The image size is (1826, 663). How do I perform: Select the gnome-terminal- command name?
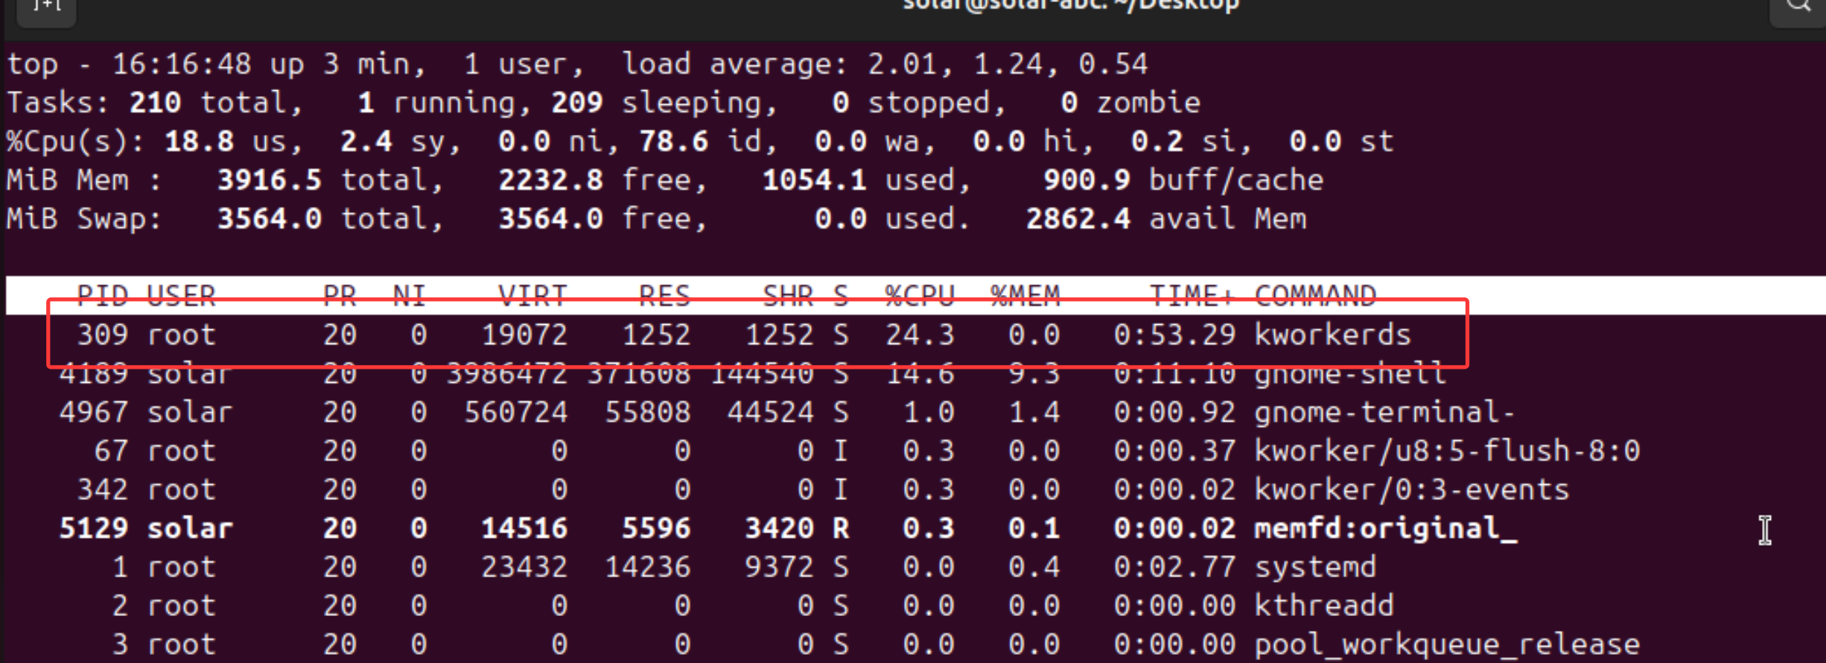click(x=1385, y=412)
